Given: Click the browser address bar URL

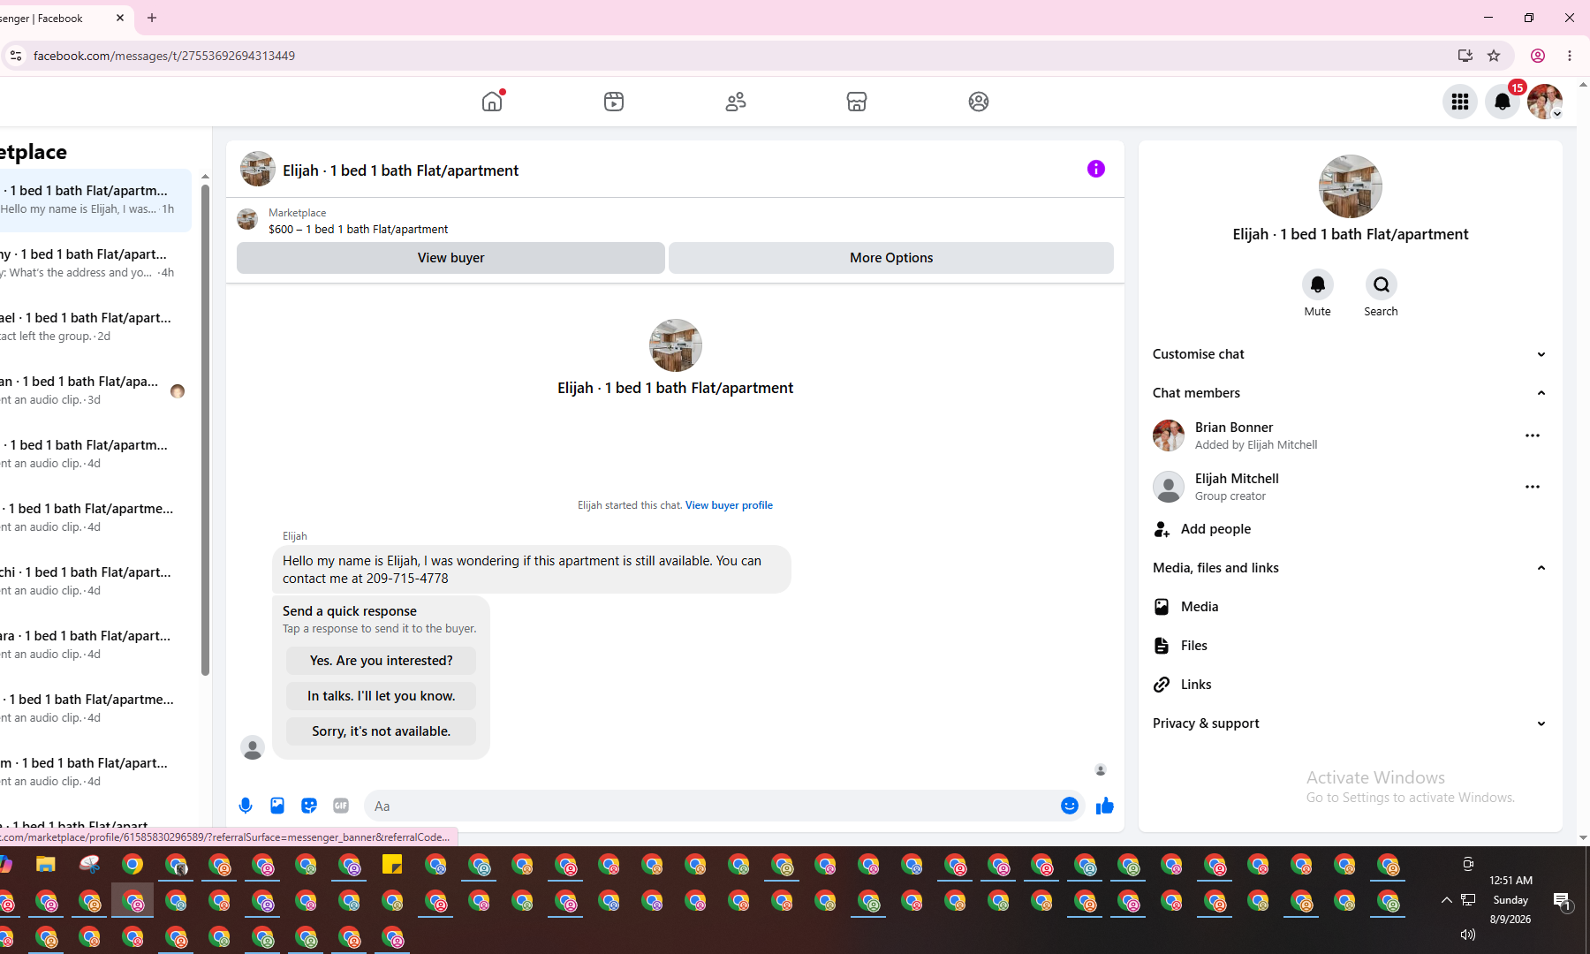Looking at the screenshot, I should pos(164,56).
